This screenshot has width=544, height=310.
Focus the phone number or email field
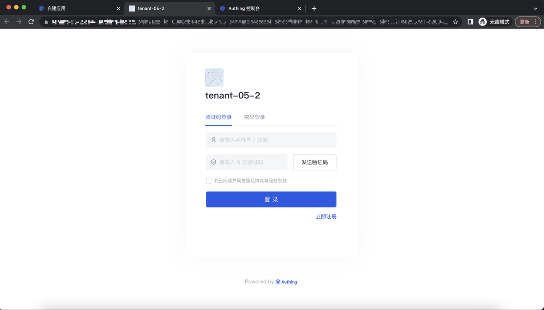(271, 140)
